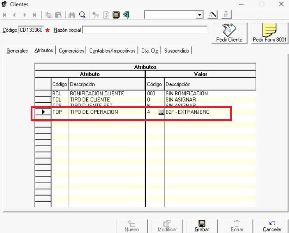Click the Cancelar button

click(x=272, y=226)
